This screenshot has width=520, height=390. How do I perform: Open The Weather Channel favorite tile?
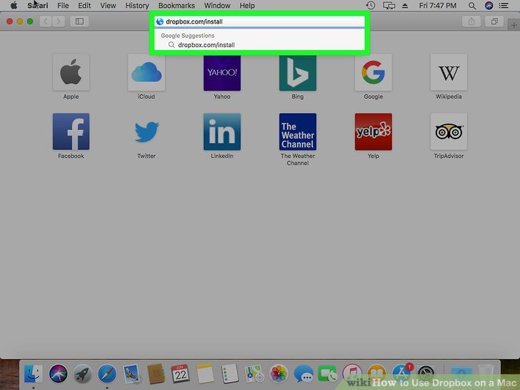[x=297, y=131]
